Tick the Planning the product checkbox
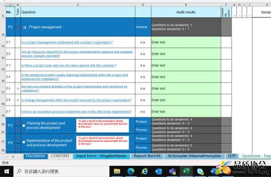This screenshot has width=271, height=177. [x=24, y=125]
